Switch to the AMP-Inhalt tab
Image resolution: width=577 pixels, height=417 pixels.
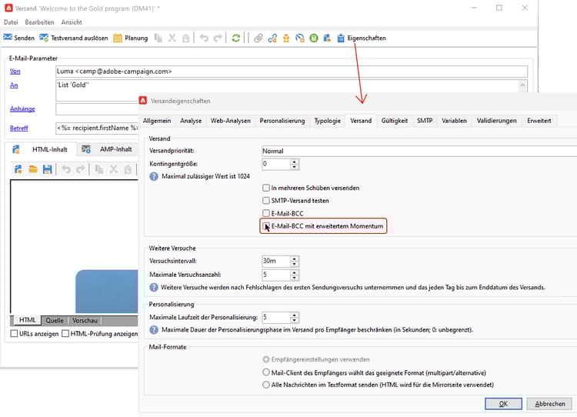(x=107, y=149)
